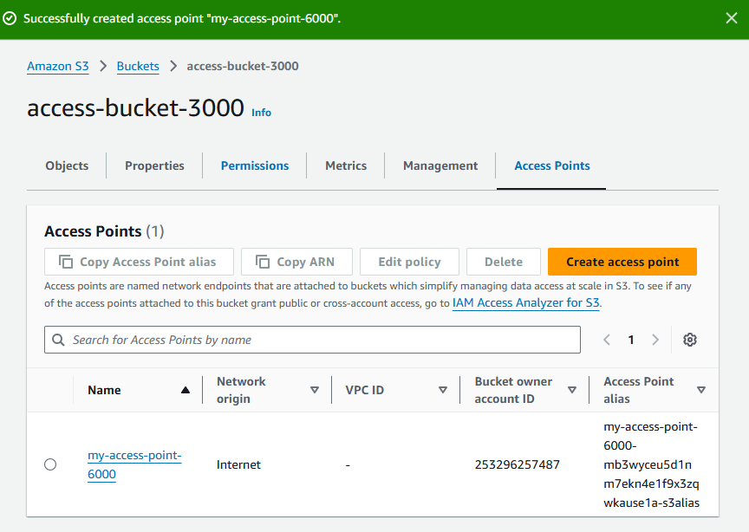Click the Create access point button
The width and height of the screenshot is (749, 532).
622,261
